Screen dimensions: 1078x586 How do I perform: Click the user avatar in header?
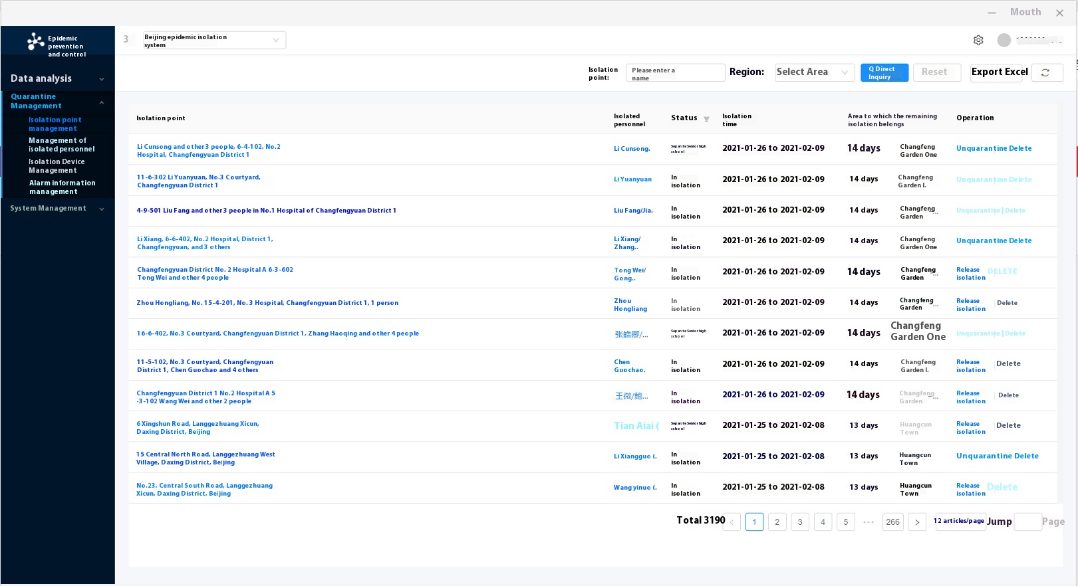point(1004,41)
